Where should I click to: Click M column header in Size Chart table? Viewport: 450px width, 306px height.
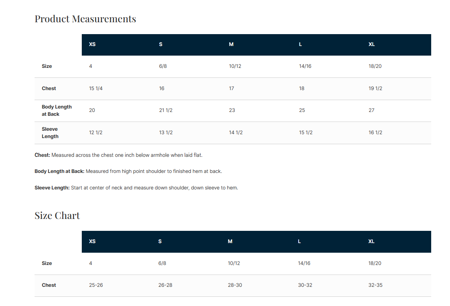click(x=230, y=242)
